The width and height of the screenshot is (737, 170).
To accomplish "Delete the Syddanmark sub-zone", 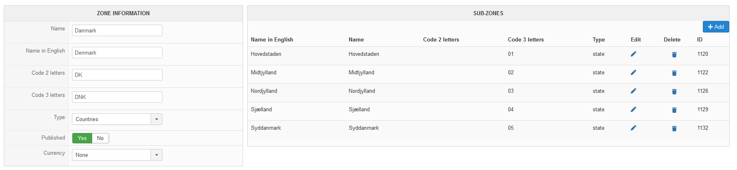I will pos(674,128).
